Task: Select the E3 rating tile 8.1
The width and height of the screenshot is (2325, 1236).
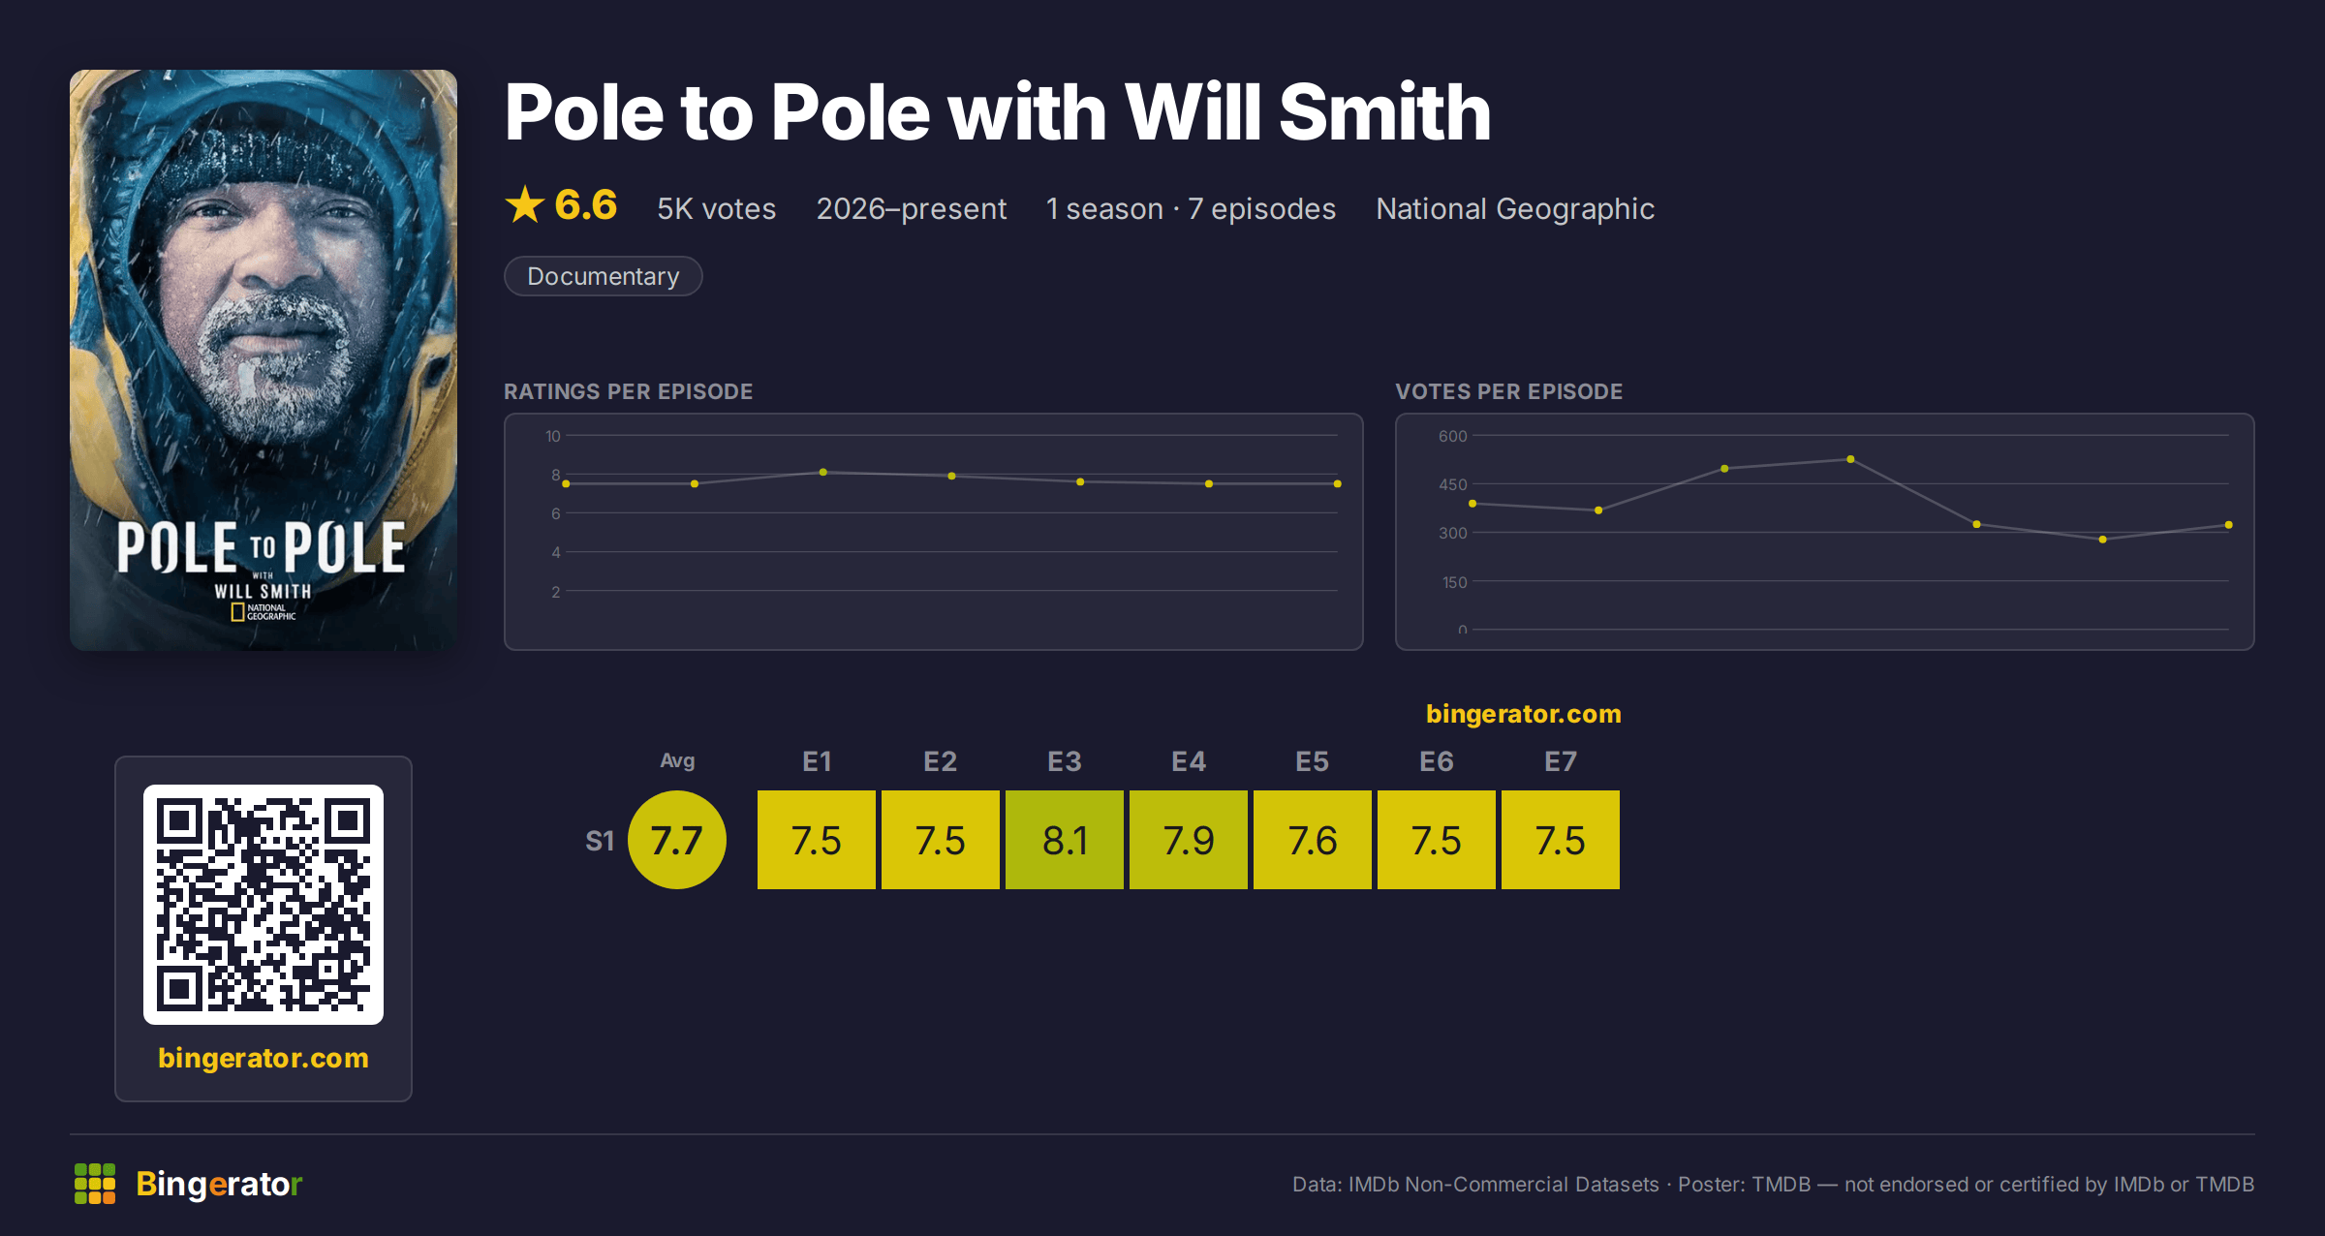Action: pyautogui.click(x=1065, y=840)
